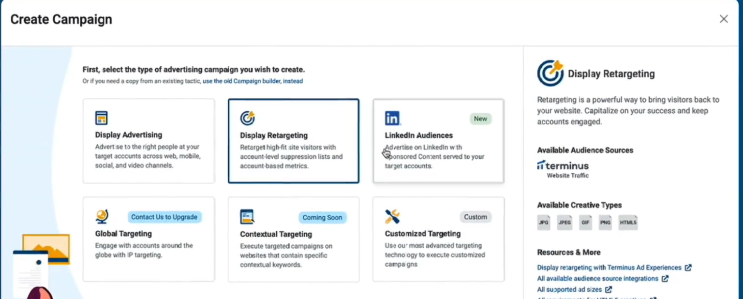The width and height of the screenshot is (743, 299).
Task: Click the Display Retargeting target icon in right panel
Action: pos(550,73)
